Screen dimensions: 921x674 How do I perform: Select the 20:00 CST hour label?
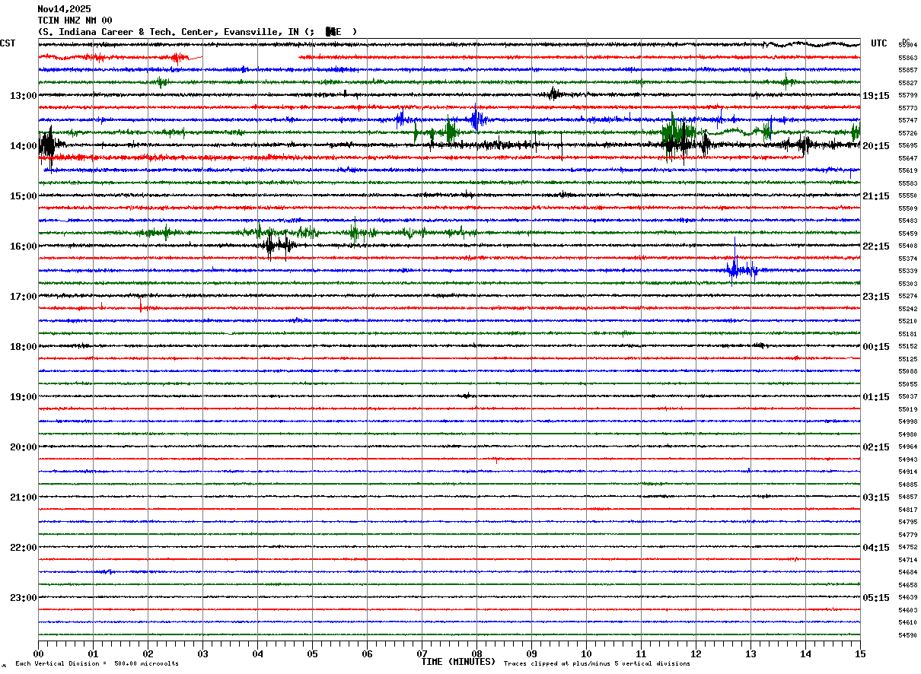pos(23,447)
